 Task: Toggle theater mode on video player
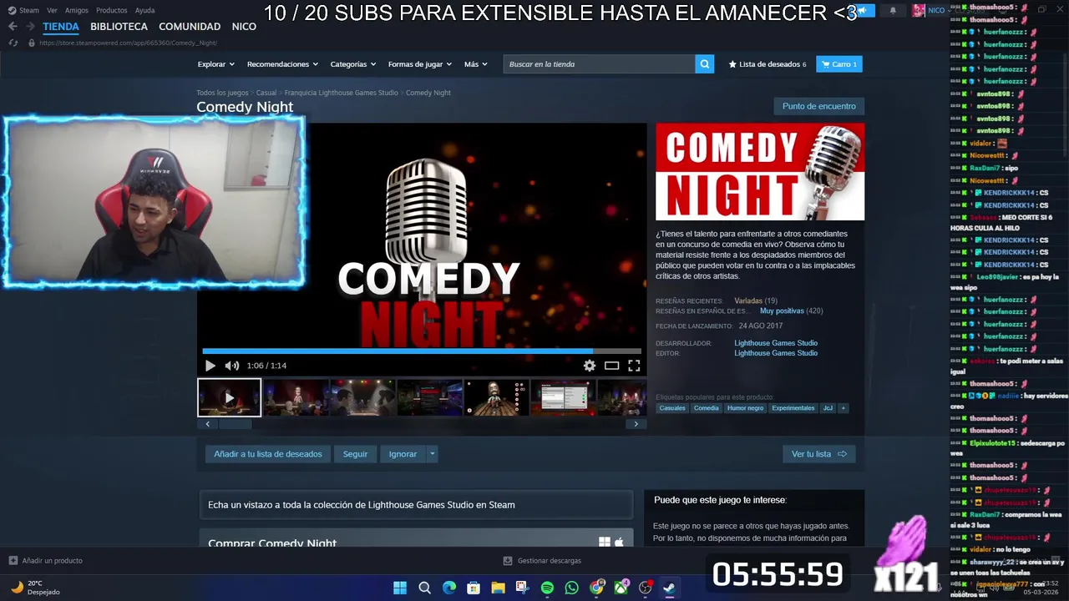(612, 366)
